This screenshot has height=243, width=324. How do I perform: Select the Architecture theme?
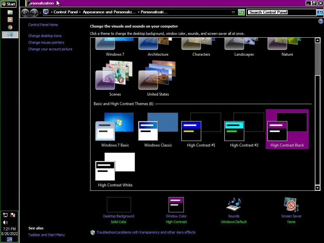(x=158, y=47)
